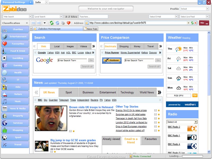Image resolution: width=212 pixels, height=159 pixels.
Task: Select the Images search tab
Action: (70, 46)
